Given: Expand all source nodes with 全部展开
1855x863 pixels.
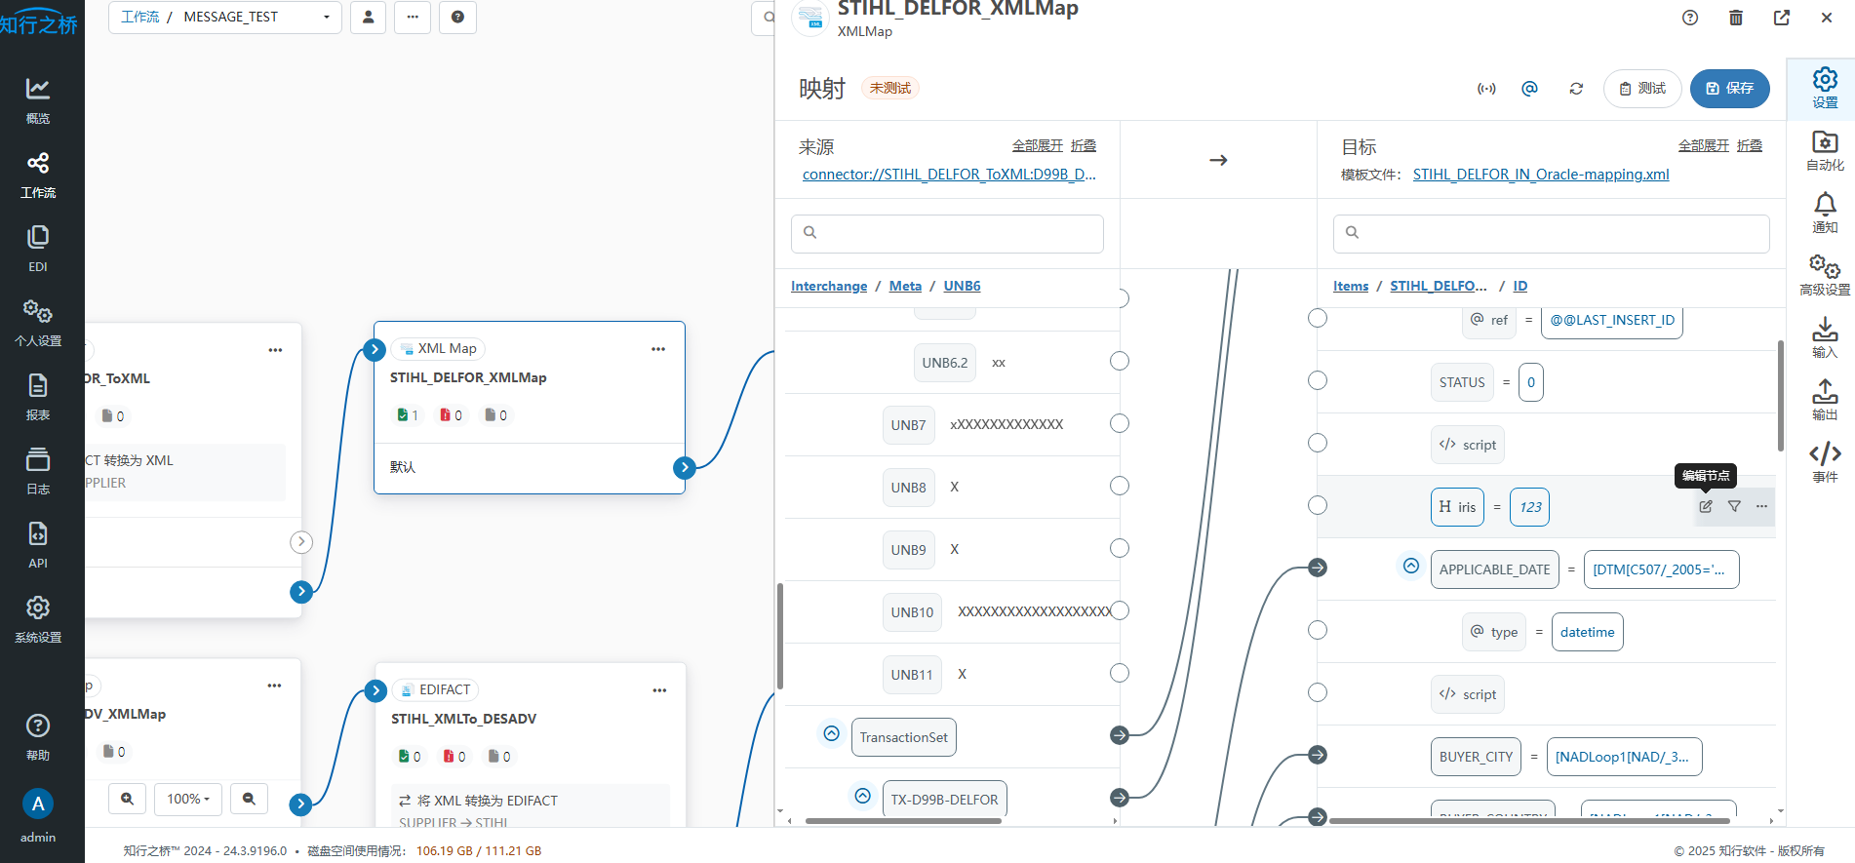Looking at the screenshot, I should tap(1037, 145).
